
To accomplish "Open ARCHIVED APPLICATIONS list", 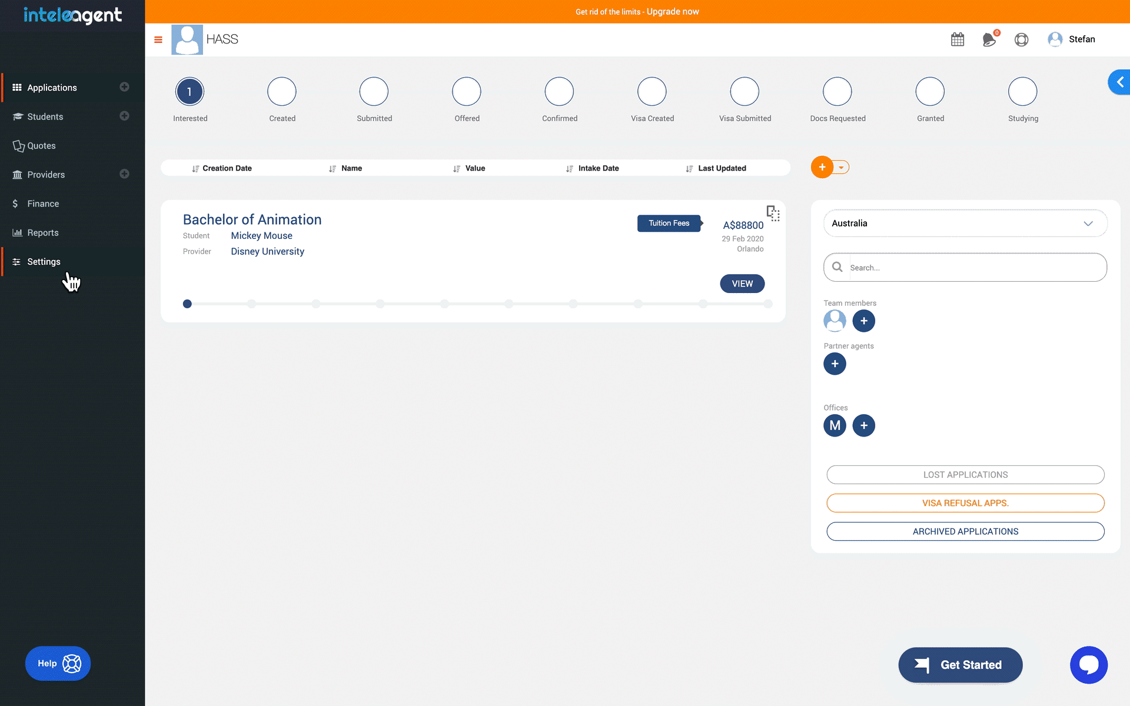I will pos(965,531).
